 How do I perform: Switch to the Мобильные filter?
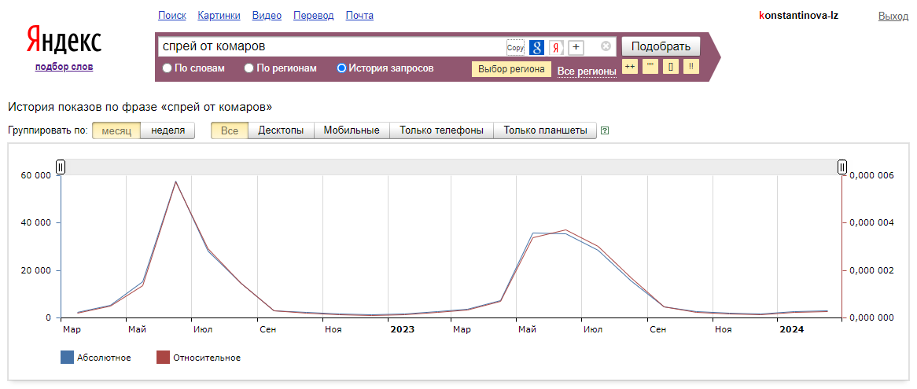(x=352, y=130)
